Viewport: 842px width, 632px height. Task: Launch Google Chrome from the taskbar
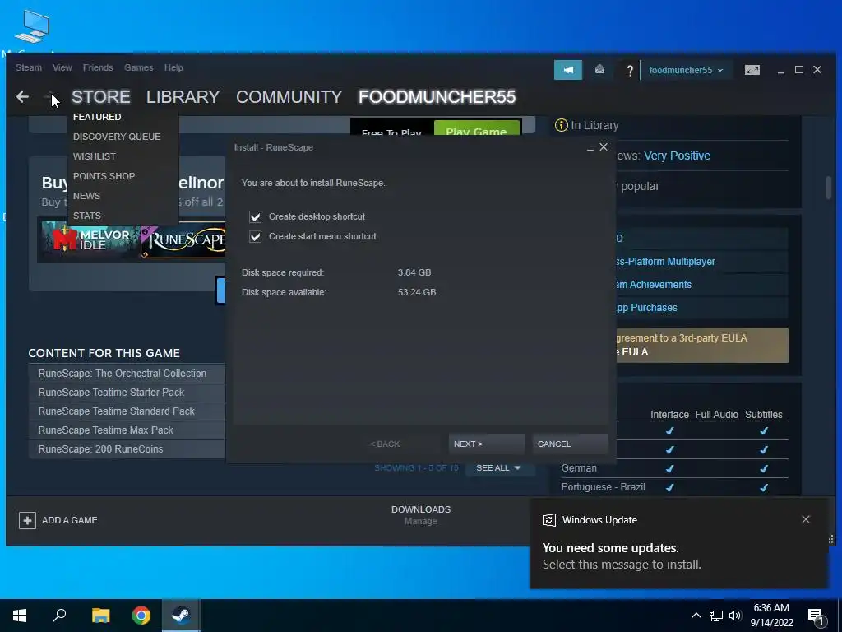pos(141,616)
